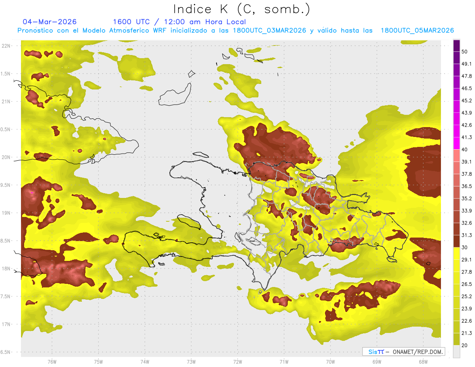This screenshot has height=367, width=475.
Task: Click the legend value '49.1'
Action: pos(467,64)
